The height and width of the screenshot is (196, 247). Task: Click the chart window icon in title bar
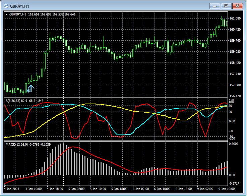(x=6, y=6)
